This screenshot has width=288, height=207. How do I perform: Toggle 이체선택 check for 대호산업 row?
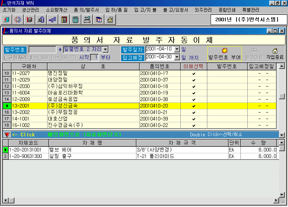click(194, 119)
